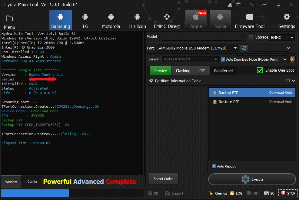Open the BootKernel tab
Image resolution: width=299 pixels, height=200 pixels.
pyautogui.click(x=223, y=71)
